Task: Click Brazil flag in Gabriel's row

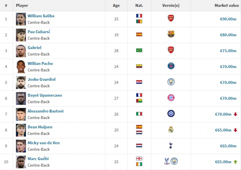Action: 139,50
